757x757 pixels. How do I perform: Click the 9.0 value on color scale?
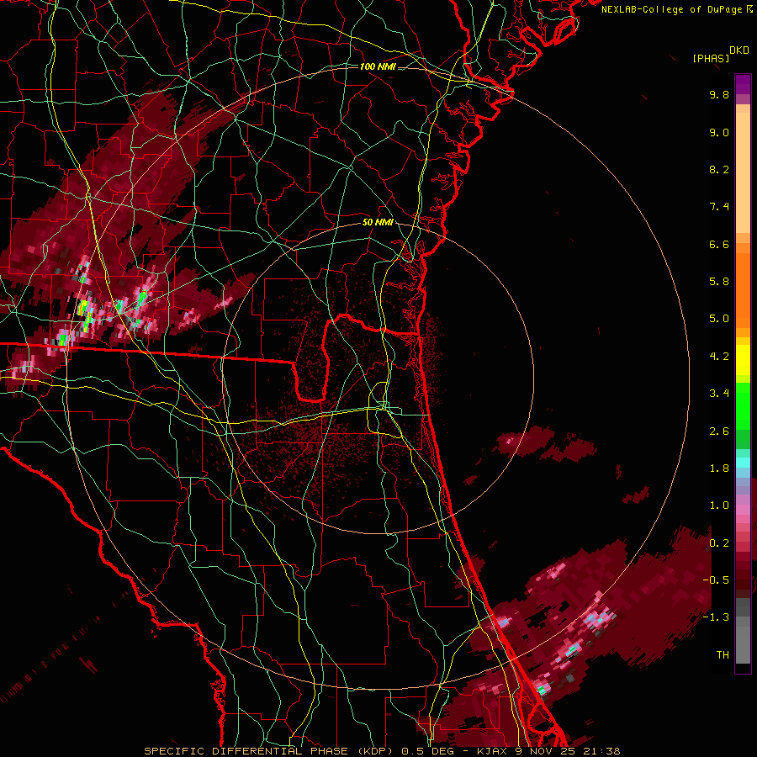click(719, 132)
